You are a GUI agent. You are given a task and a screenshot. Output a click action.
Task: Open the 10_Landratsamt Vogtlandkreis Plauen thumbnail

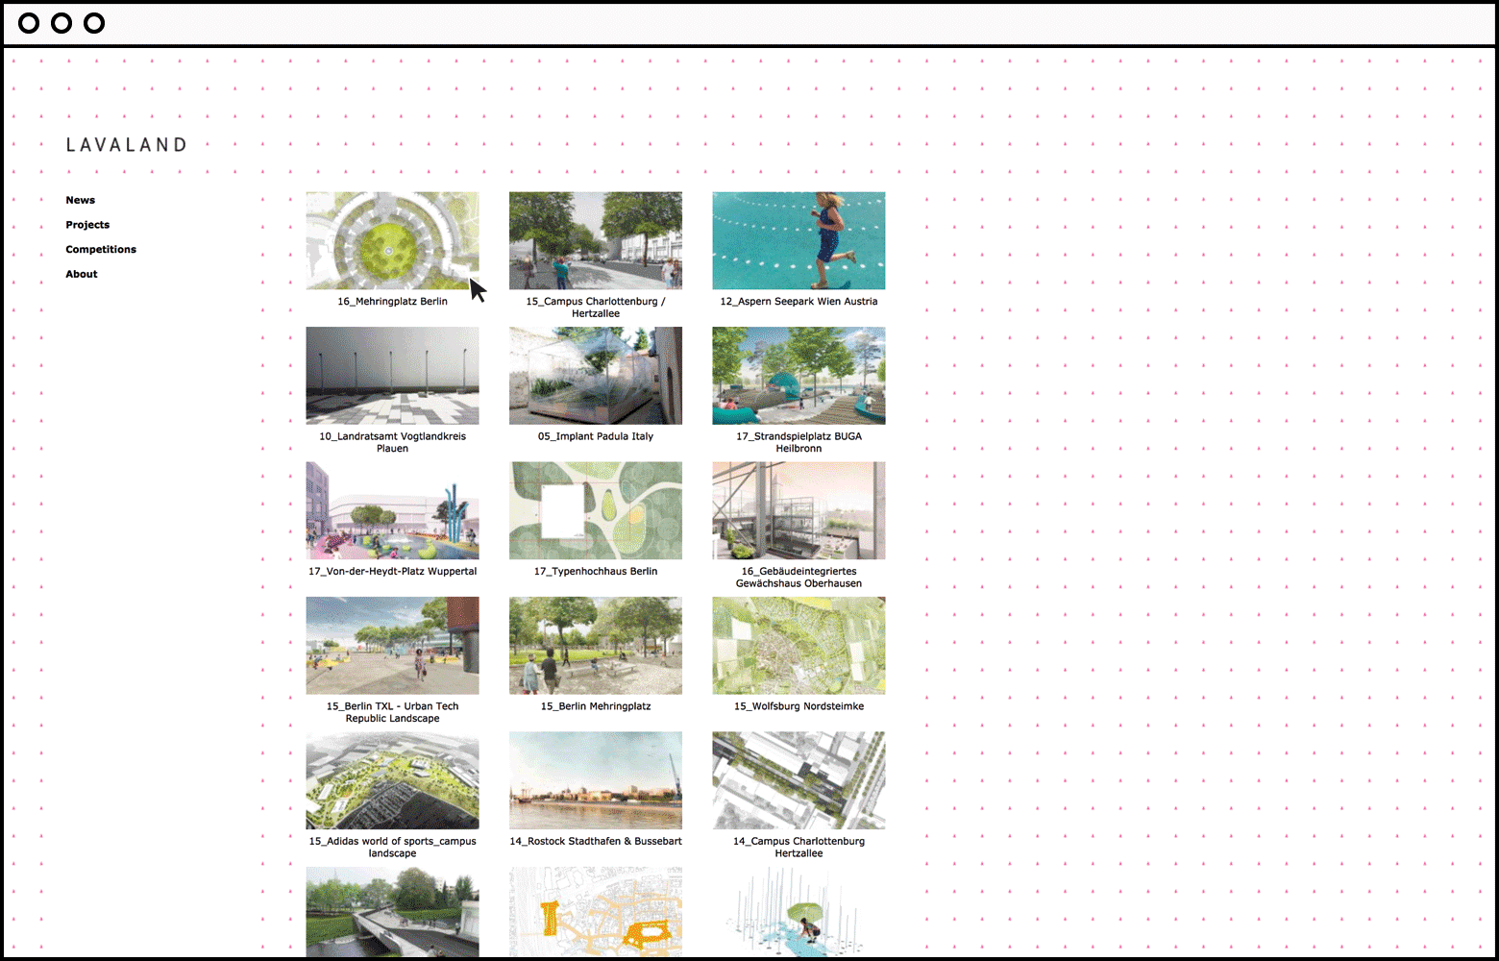click(x=392, y=376)
